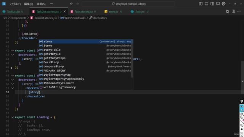Click line number 52 in the gutter

tap(8, 92)
